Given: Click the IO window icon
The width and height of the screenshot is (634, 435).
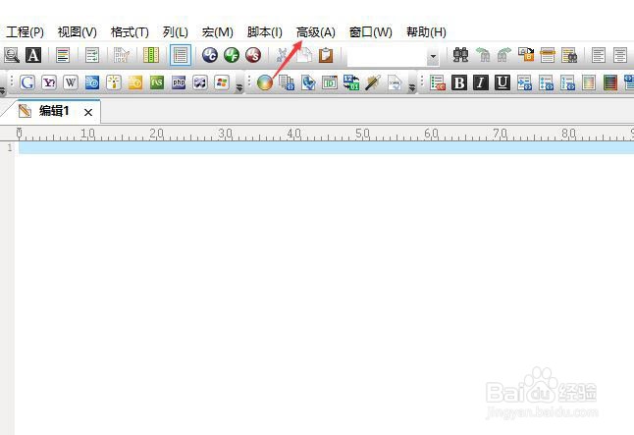Looking at the screenshot, I should point(330,82).
